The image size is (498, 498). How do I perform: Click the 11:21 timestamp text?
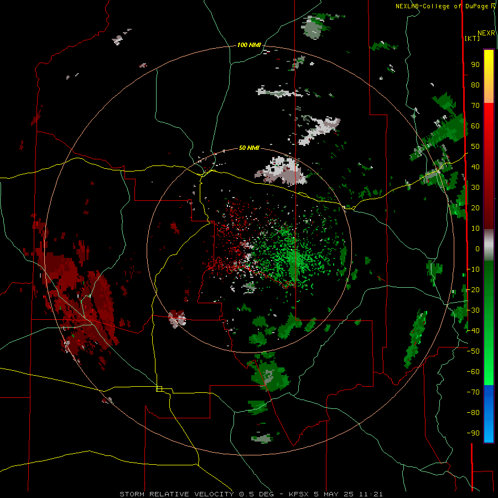(x=370, y=494)
